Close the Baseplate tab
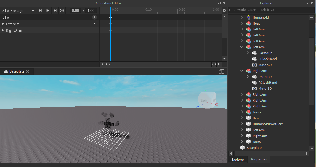This screenshot has height=167, width=316. pos(28,71)
